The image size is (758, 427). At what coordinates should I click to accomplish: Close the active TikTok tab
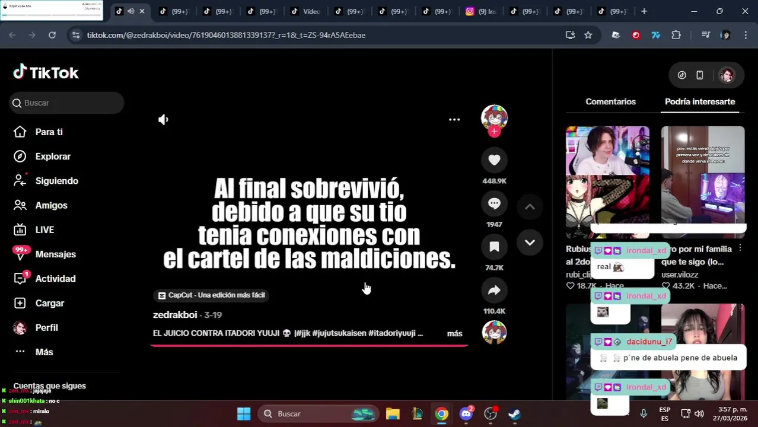[142, 11]
